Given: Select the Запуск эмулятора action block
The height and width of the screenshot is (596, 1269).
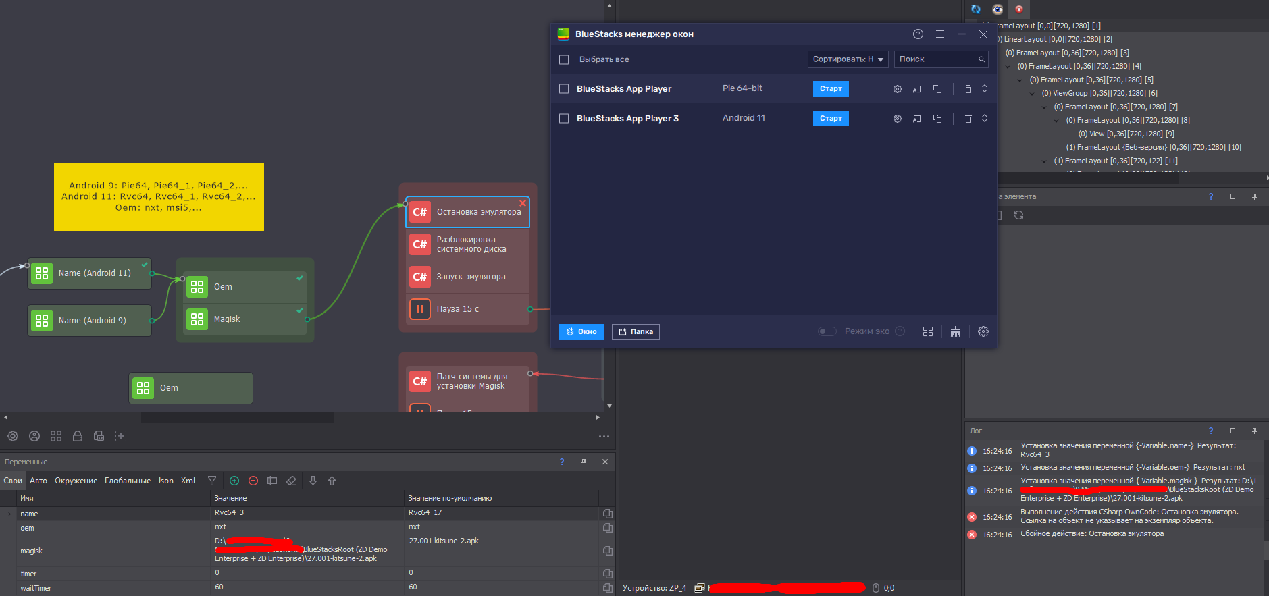Looking at the screenshot, I should (x=467, y=277).
